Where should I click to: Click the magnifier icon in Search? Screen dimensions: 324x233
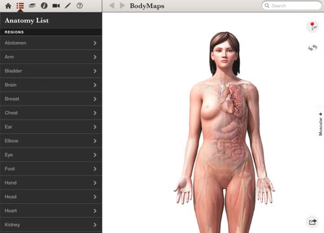pyautogui.click(x=267, y=5)
